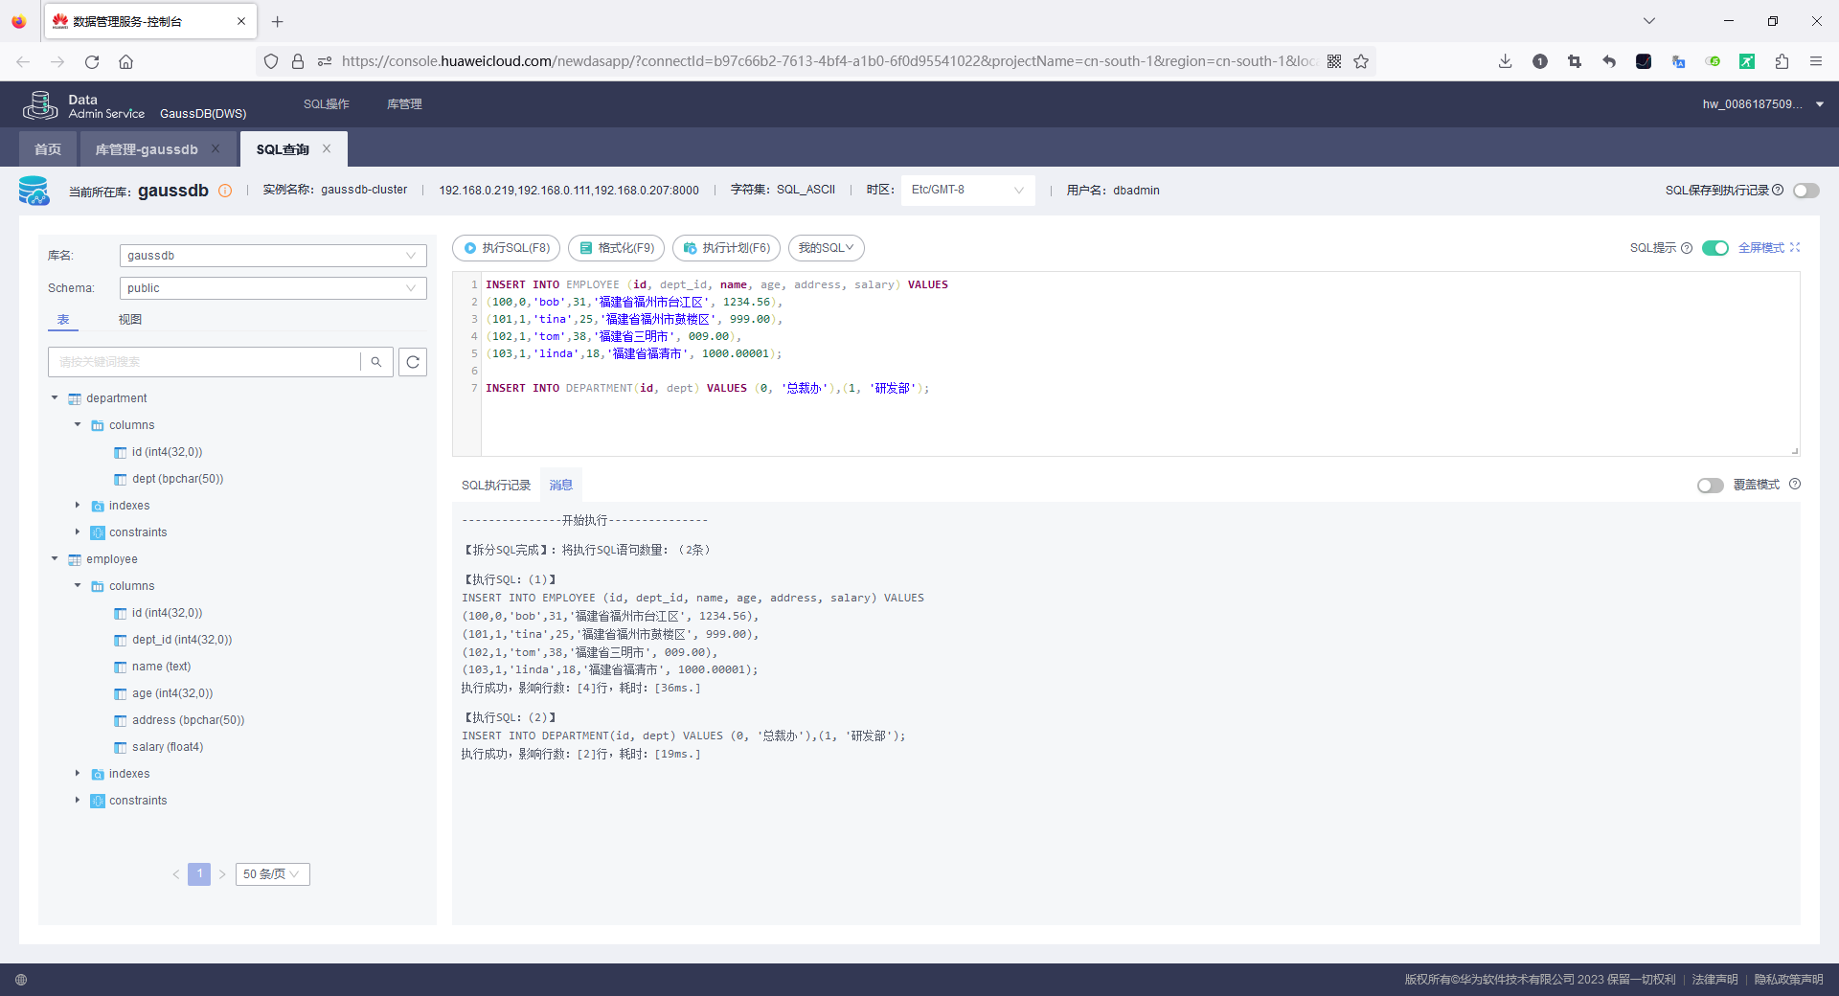Select the address (bpchar(50)) column
1839x996 pixels.
click(x=188, y=720)
